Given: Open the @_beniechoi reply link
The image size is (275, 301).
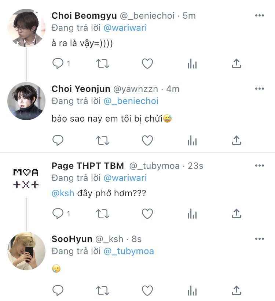Looking at the screenshot, I should click(131, 101).
